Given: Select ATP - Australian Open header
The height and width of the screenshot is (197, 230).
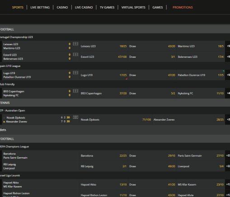Looking at the screenshot, I should pyautogui.click(x=115, y=110).
